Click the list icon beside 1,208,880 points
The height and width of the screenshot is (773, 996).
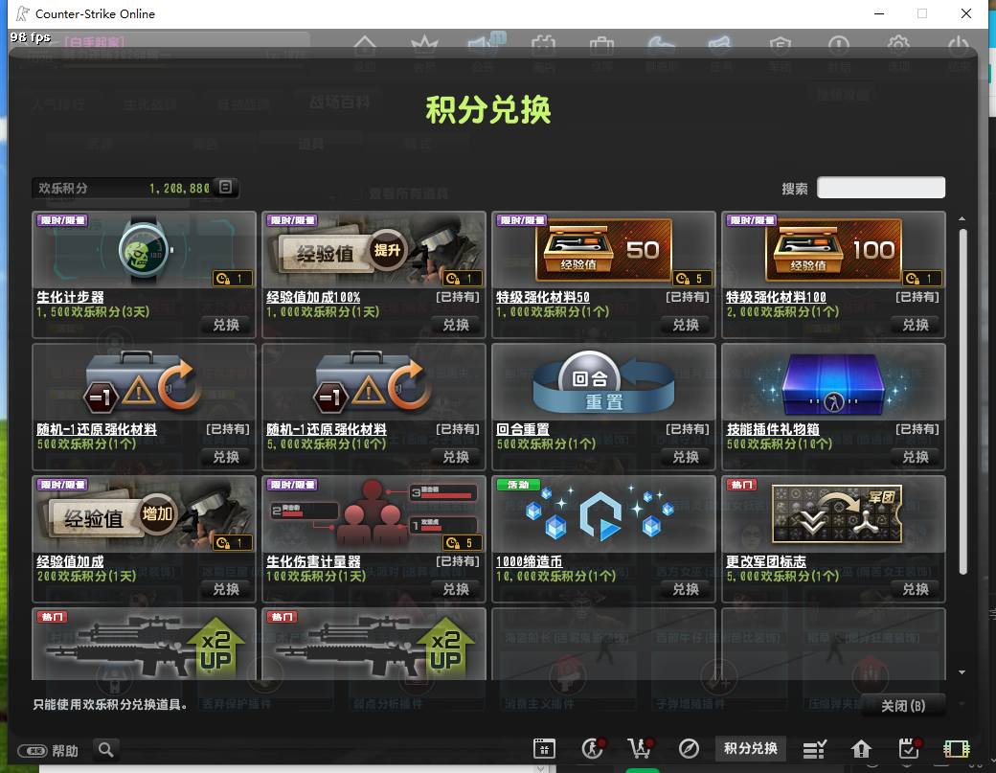225,187
